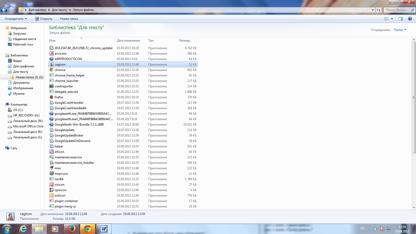
Task: Click the Windows Start button
Action: [x=7, y=229]
